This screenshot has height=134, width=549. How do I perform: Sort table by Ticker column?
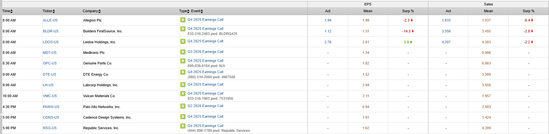(x=49, y=11)
